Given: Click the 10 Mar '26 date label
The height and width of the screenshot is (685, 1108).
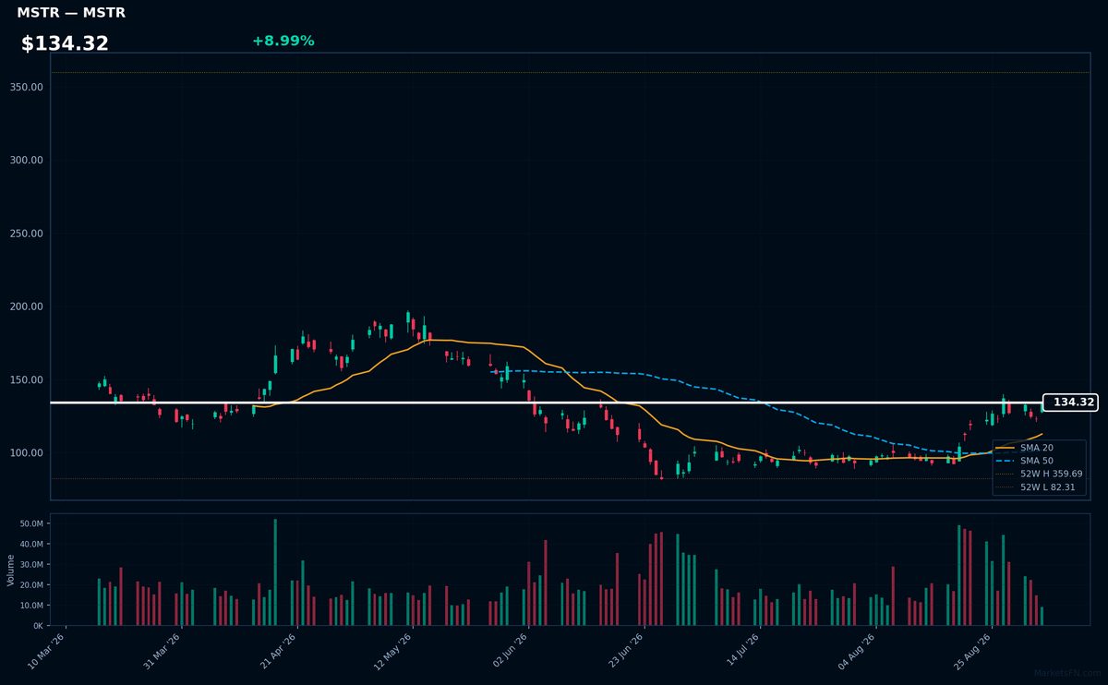Looking at the screenshot, I should (x=48, y=652).
